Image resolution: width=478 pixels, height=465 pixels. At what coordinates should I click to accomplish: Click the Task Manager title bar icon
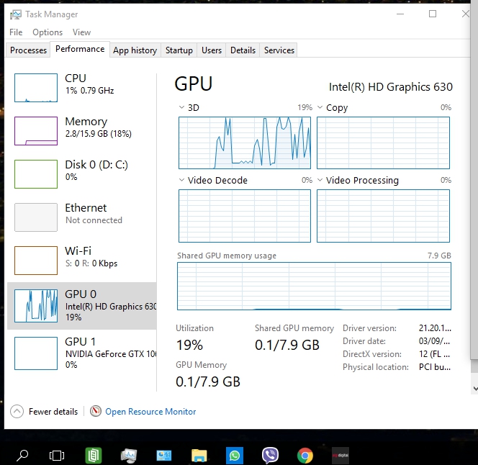point(16,14)
